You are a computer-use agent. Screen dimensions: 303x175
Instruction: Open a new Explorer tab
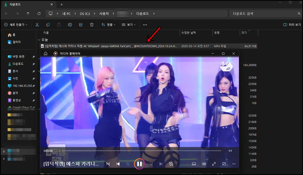[x=61, y=4]
